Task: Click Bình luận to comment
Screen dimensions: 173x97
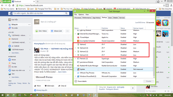Action: pyautogui.click(x=50, y=86)
